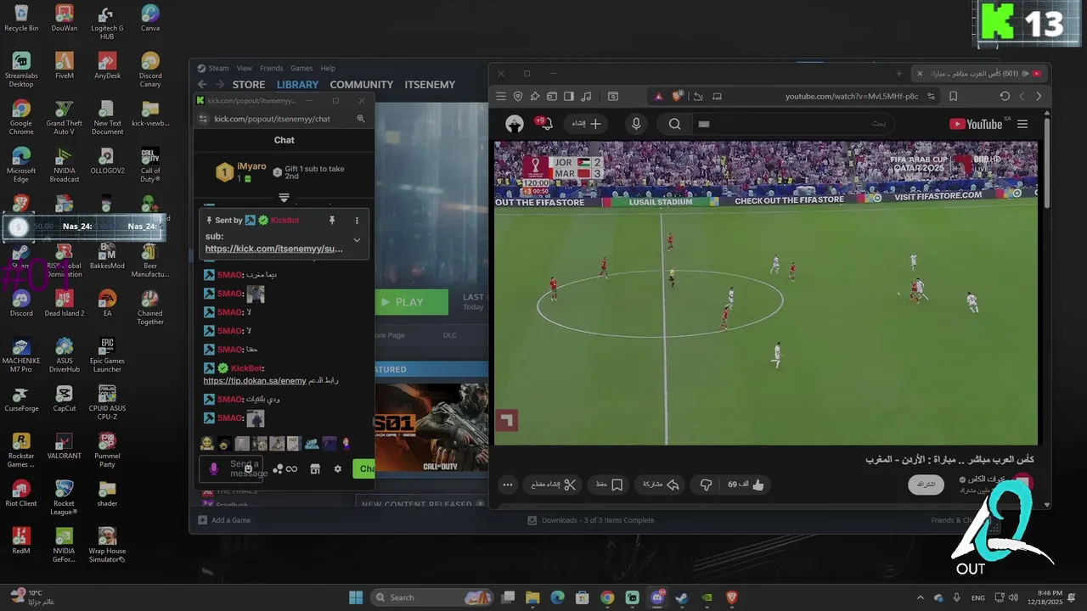Open the YouTube account avatar menu
This screenshot has height=611, width=1087.
coord(515,124)
